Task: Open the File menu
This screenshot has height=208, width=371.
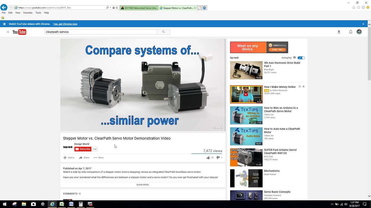Action: click(4, 13)
